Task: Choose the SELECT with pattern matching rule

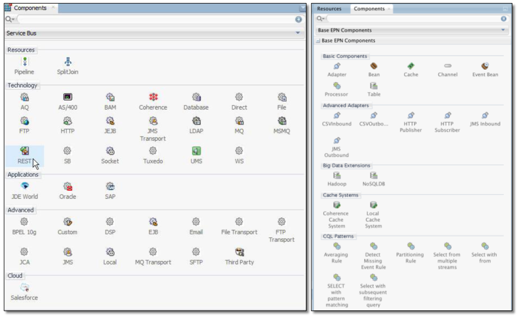Action: pos(337,277)
